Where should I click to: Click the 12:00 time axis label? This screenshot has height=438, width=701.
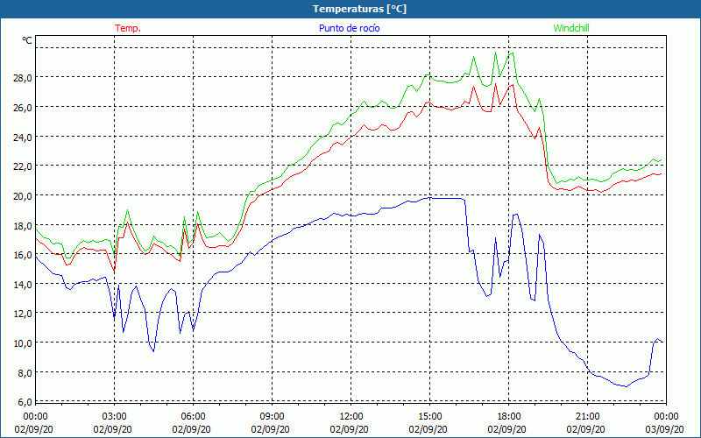pos(351,417)
